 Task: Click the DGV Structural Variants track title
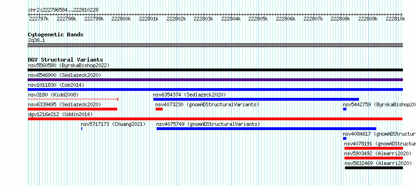click(65, 60)
